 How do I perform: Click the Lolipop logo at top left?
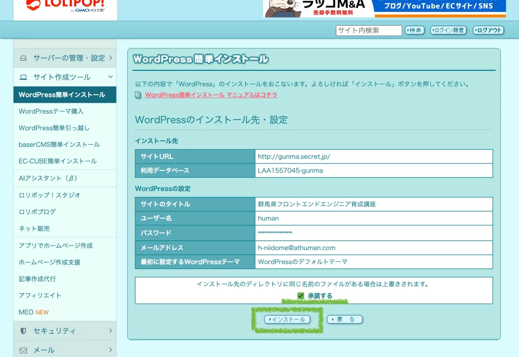[65, 6]
